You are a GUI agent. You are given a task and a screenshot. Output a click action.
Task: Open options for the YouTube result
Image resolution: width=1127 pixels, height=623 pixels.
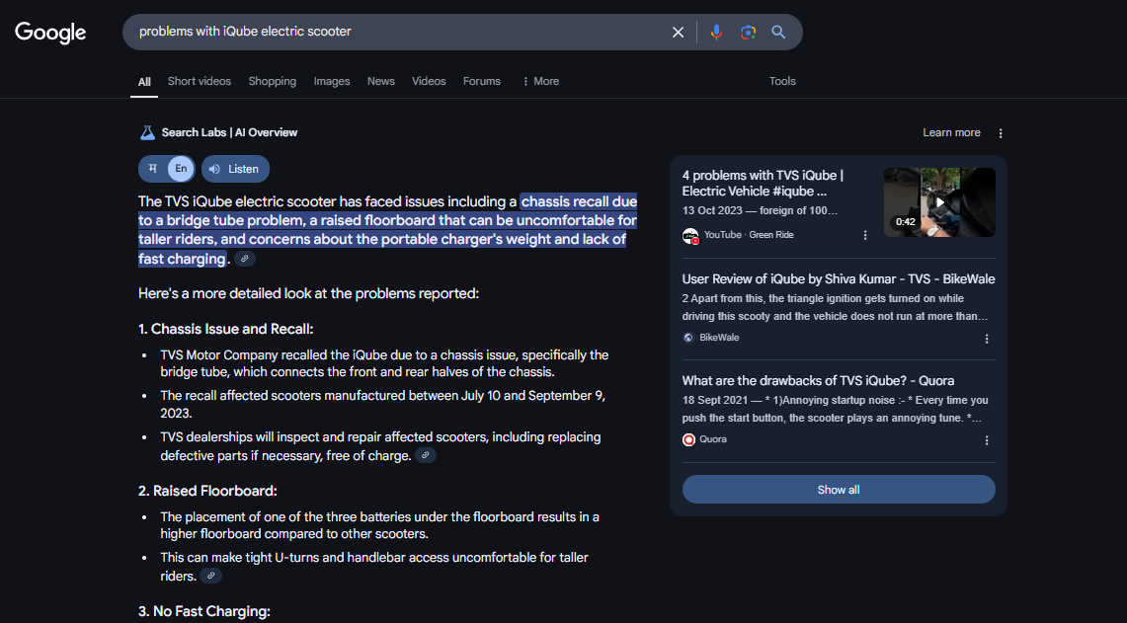point(865,235)
